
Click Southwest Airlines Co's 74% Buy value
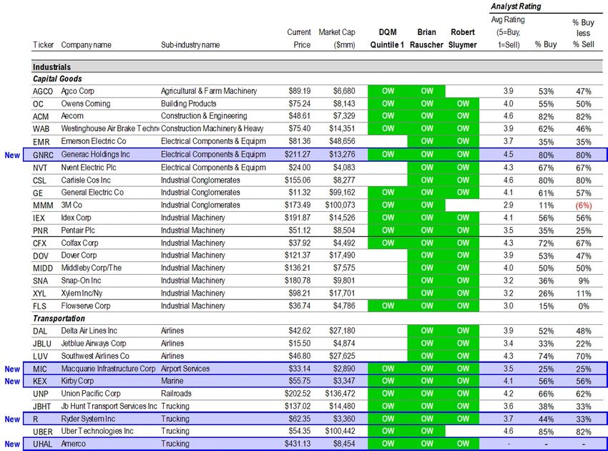tap(546, 357)
